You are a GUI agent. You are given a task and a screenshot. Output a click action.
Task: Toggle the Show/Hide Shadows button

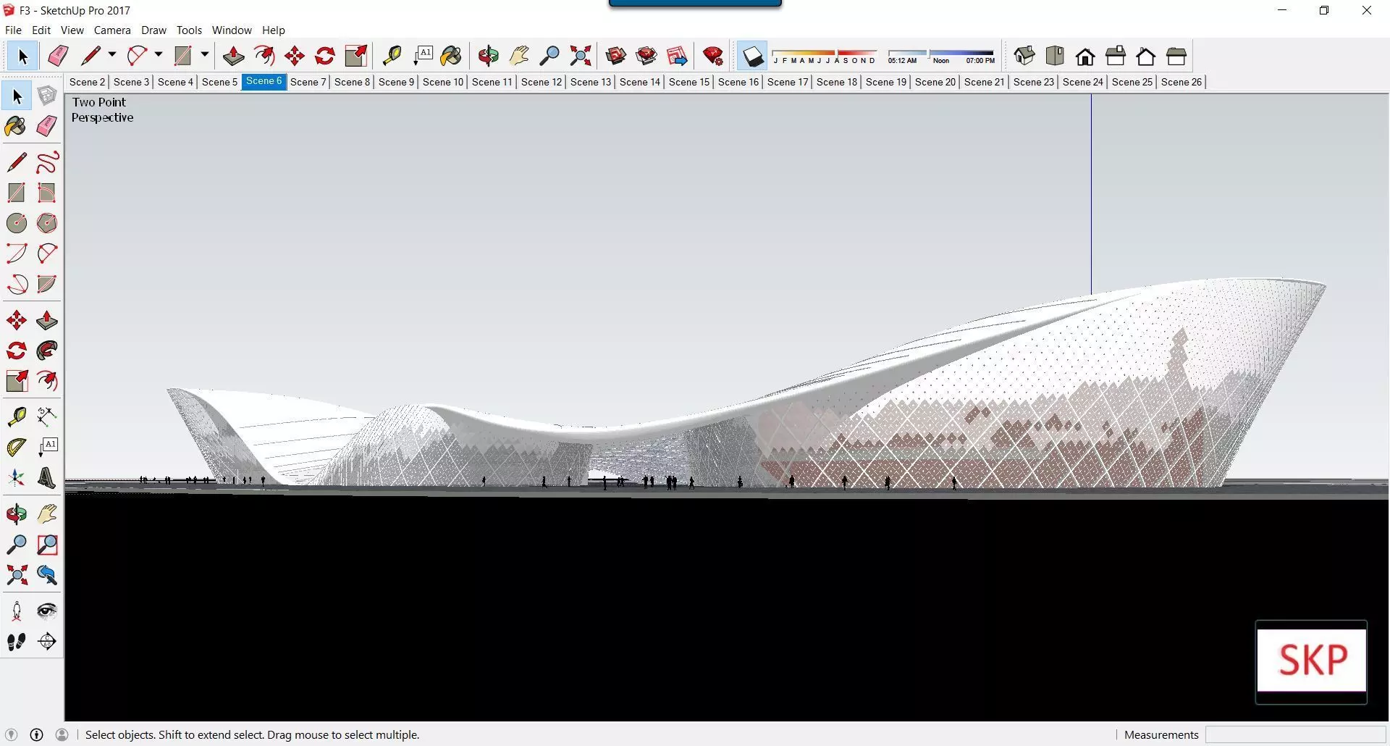tap(753, 56)
